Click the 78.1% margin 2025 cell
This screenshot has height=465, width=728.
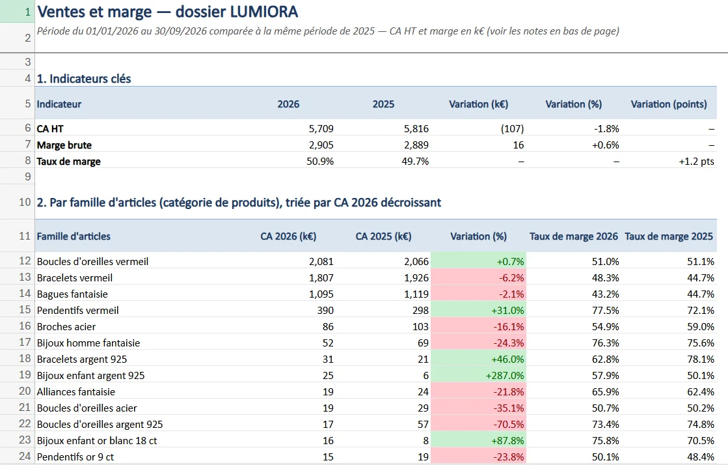[669, 358]
